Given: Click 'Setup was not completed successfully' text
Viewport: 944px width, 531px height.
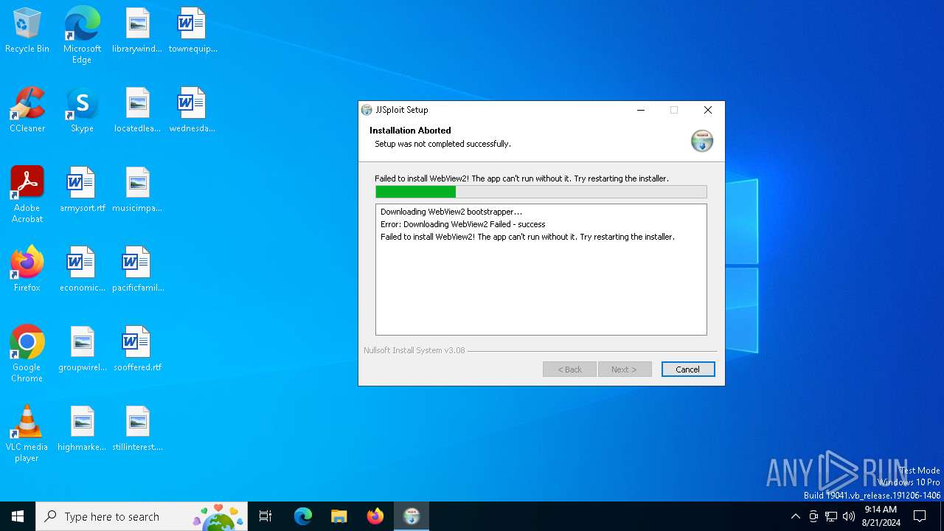Looking at the screenshot, I should tap(442, 144).
